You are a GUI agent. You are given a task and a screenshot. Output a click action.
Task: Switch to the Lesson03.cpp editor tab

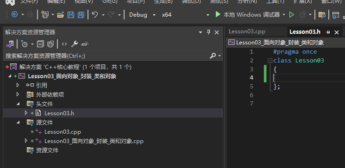[x=247, y=31]
